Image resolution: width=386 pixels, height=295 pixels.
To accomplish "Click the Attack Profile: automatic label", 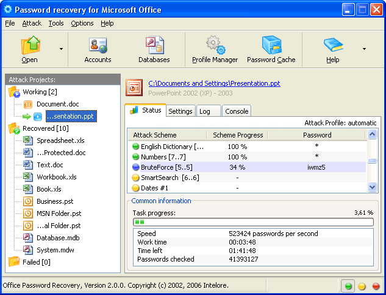I will coord(340,123).
